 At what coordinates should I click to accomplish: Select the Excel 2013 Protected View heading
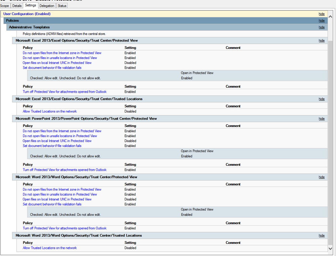coord(77,41)
